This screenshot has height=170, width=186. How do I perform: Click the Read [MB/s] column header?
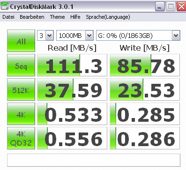(72, 48)
